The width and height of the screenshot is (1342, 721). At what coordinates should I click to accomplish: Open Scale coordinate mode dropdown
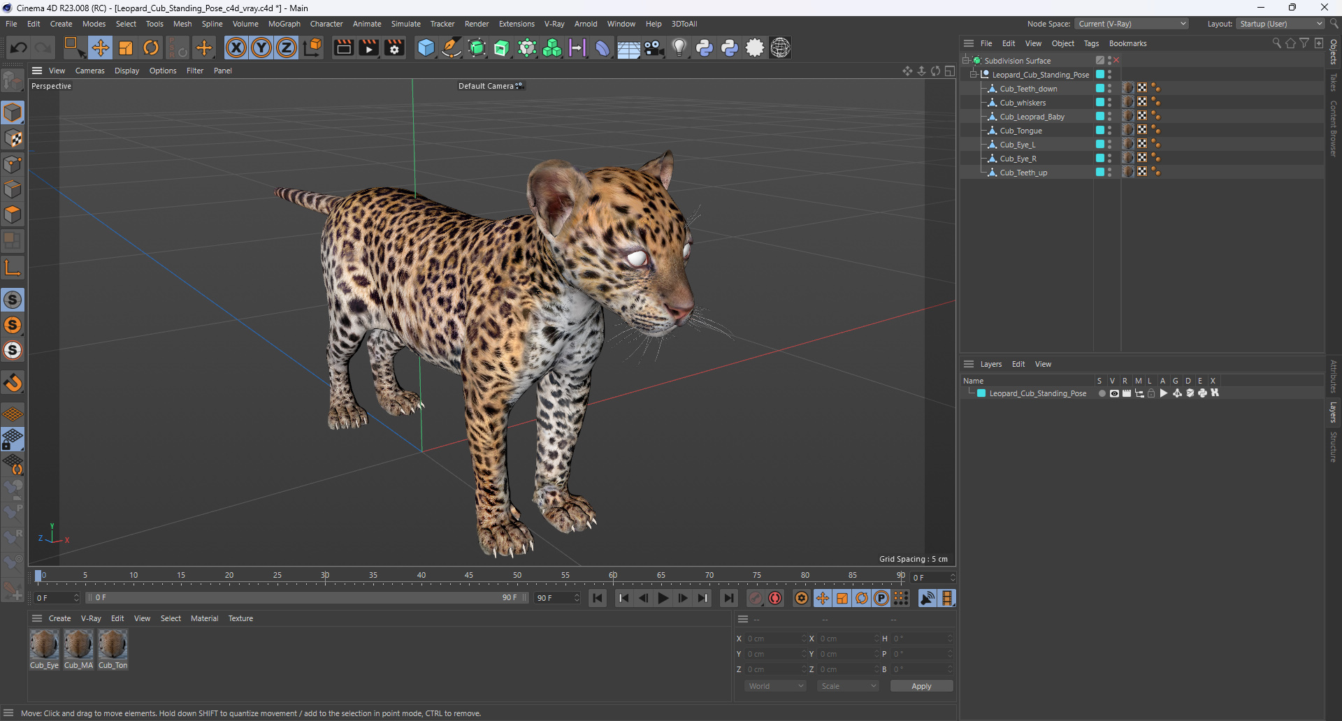coord(848,686)
